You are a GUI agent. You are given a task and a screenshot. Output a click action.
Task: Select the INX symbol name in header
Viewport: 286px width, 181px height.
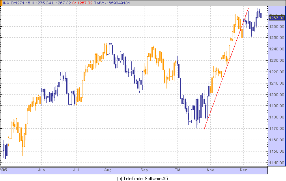click(6, 3)
